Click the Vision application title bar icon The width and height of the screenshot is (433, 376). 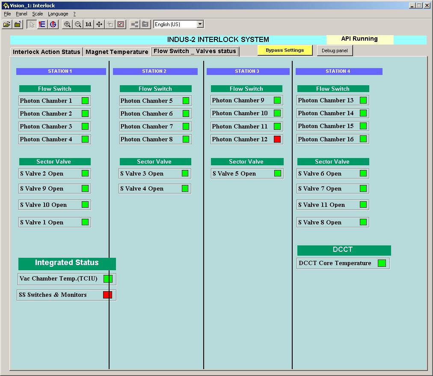(6, 6)
